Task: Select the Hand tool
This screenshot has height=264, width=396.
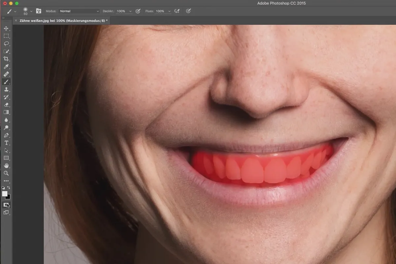Action: pyautogui.click(x=6, y=166)
